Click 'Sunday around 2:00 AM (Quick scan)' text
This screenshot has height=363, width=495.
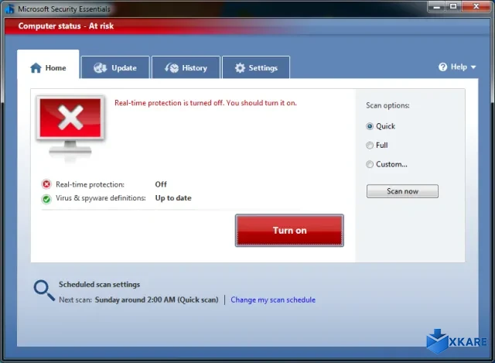(156, 300)
